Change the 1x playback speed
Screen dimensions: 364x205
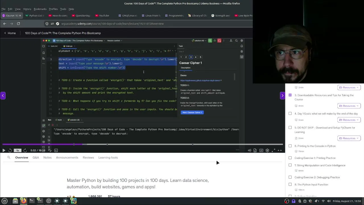(x=18, y=150)
